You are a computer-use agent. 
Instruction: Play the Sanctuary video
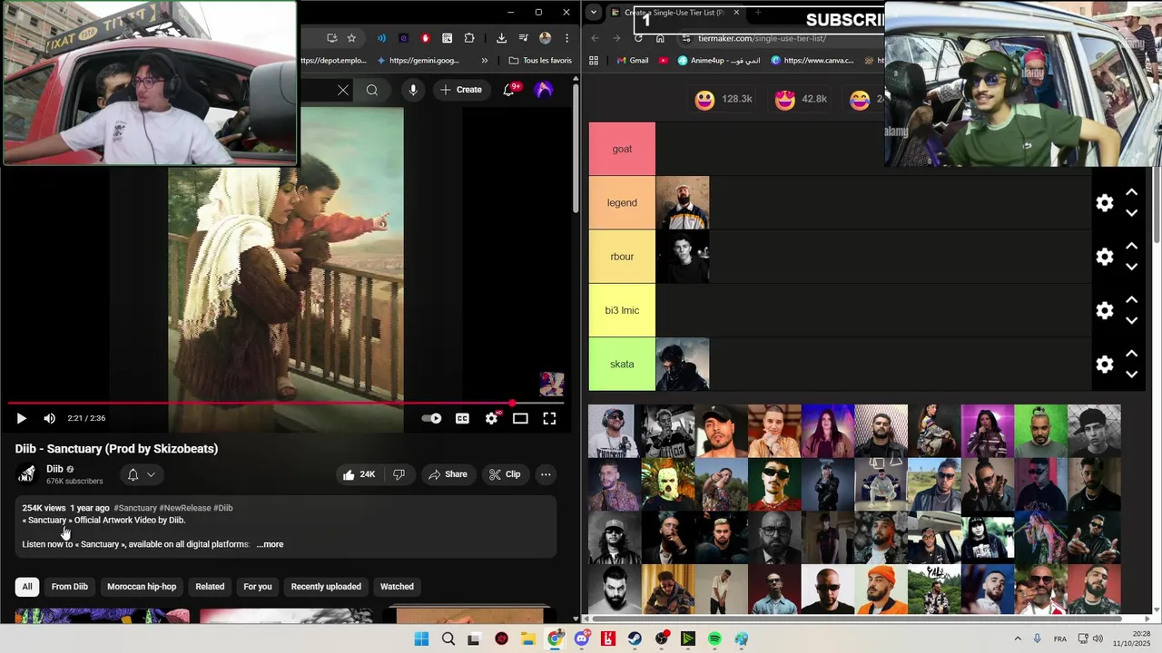(22, 418)
